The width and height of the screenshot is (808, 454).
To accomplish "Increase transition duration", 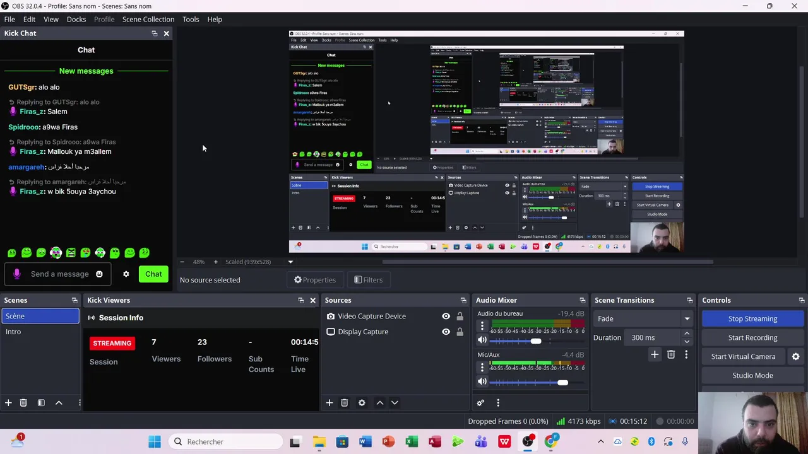I will pos(687,334).
